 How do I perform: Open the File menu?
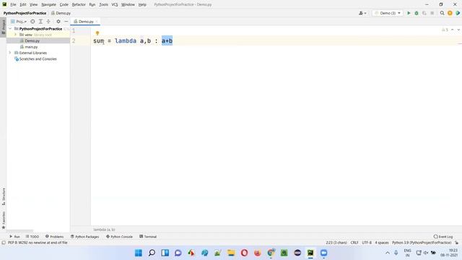(x=13, y=4)
